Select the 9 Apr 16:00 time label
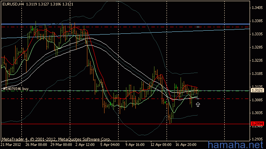The image size is (266, 149). coord(135,145)
